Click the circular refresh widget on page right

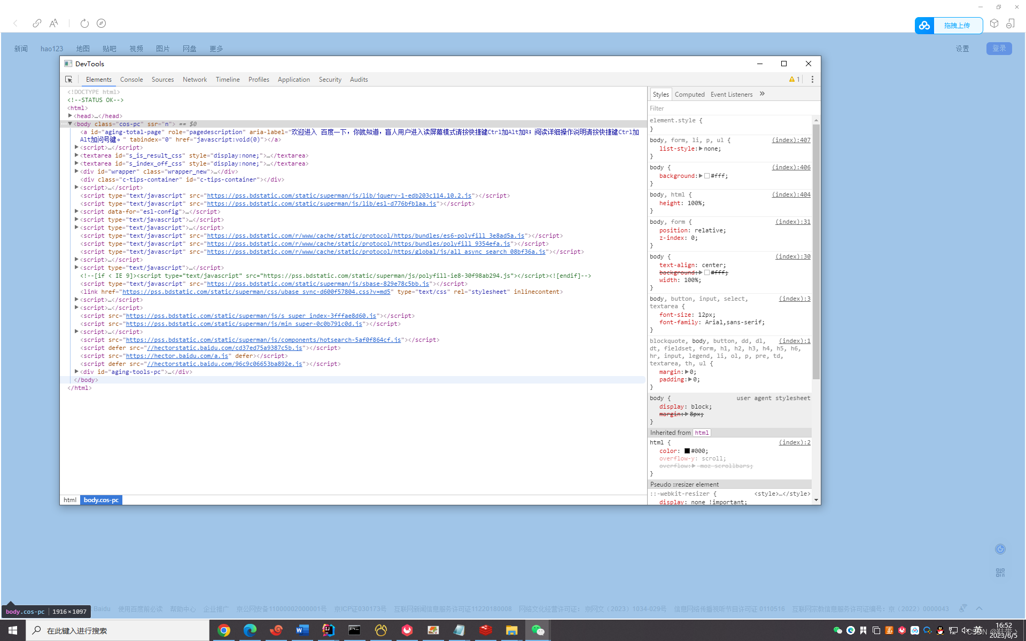tap(1000, 549)
